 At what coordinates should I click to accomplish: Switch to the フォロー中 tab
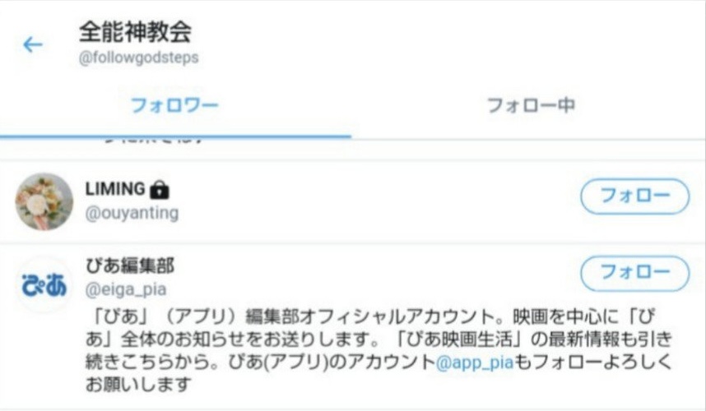coord(531,106)
